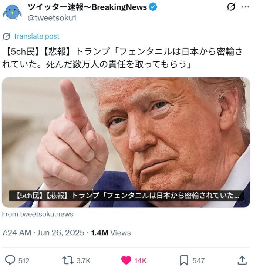253x266 pixels.
Task: Click the Translate post link
Action: coord(36,36)
